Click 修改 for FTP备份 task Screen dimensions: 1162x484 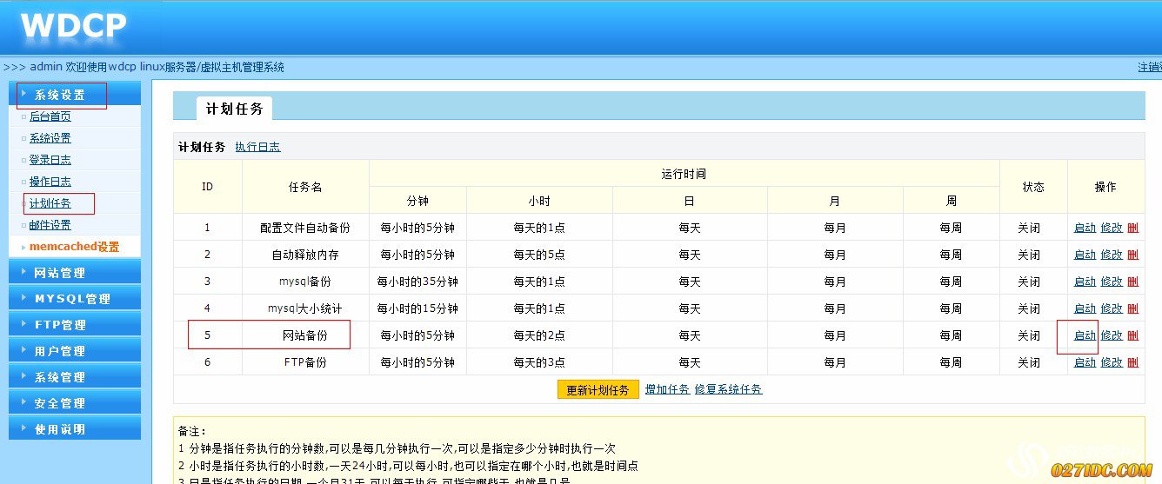point(1112,362)
